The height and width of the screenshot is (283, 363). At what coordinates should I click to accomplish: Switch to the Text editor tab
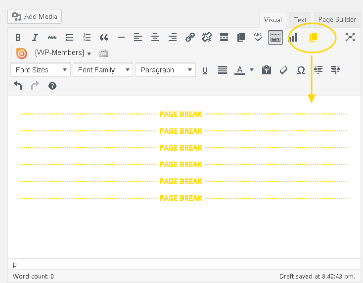tap(300, 20)
